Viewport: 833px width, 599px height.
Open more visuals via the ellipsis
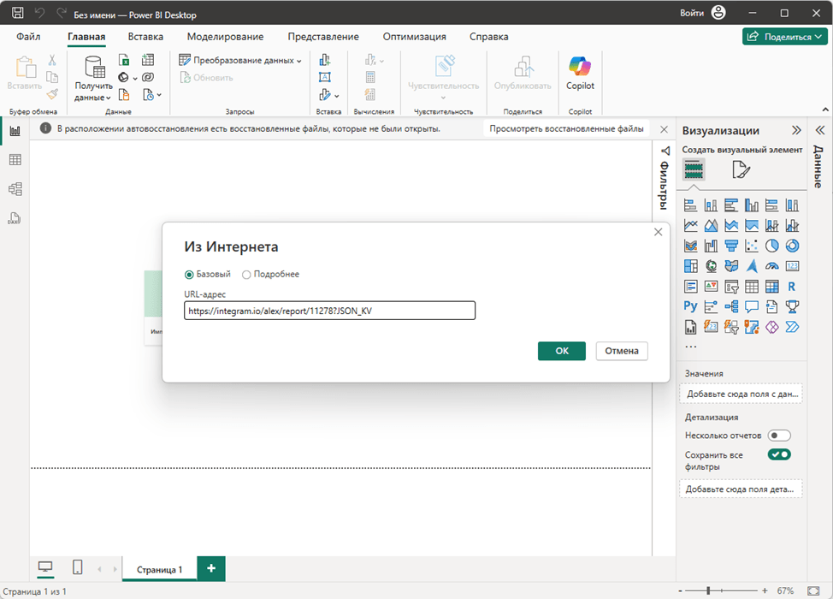click(691, 347)
